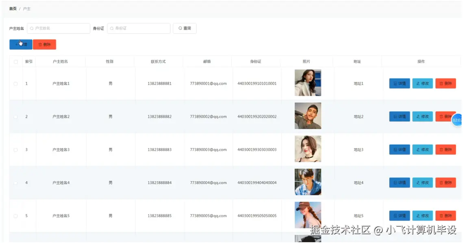
Task: Click the 新增 (add) blue button
Action: coord(21,44)
